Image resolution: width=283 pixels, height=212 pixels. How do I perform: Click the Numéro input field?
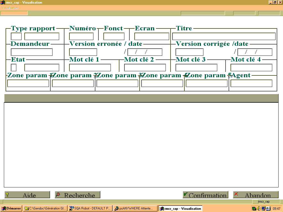81,36
